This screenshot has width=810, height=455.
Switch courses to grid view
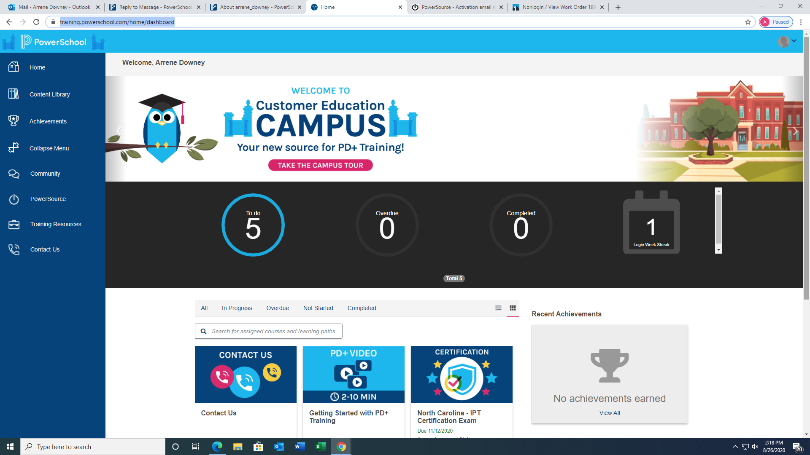(x=513, y=308)
